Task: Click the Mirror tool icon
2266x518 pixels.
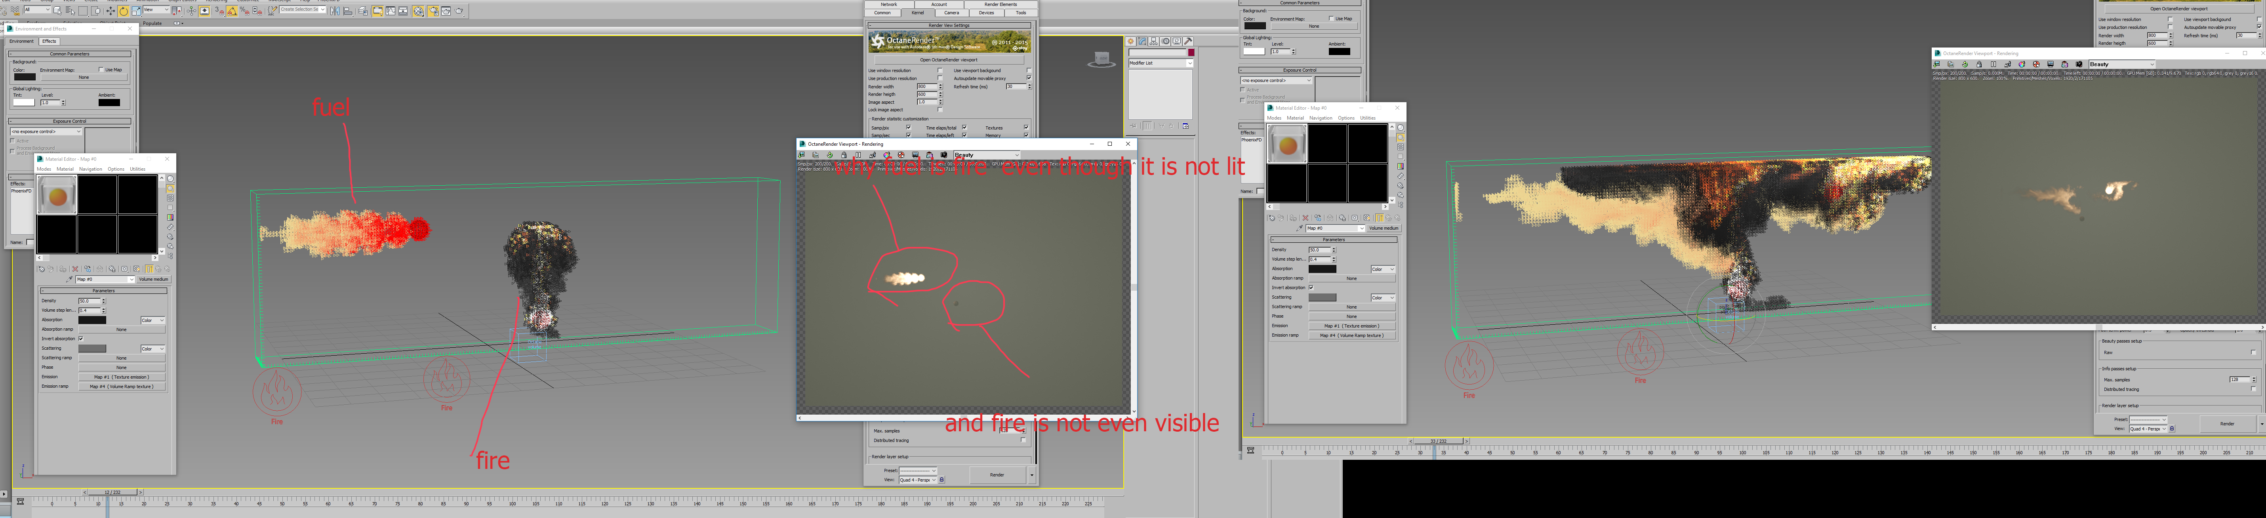Action: 335,11
